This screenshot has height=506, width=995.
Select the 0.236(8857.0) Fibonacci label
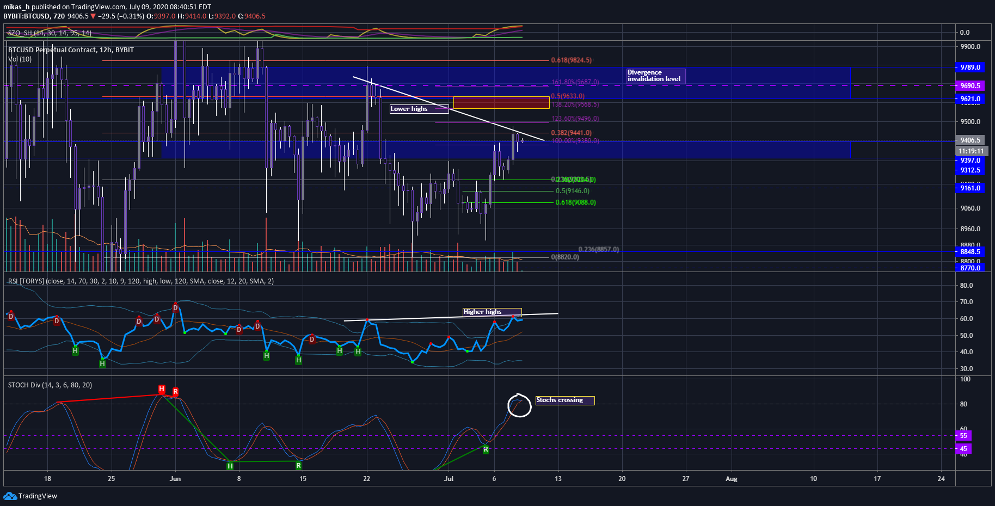599,250
